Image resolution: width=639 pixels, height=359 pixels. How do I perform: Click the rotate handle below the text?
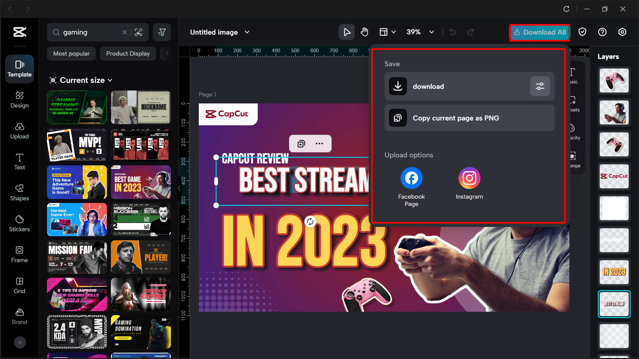click(310, 222)
